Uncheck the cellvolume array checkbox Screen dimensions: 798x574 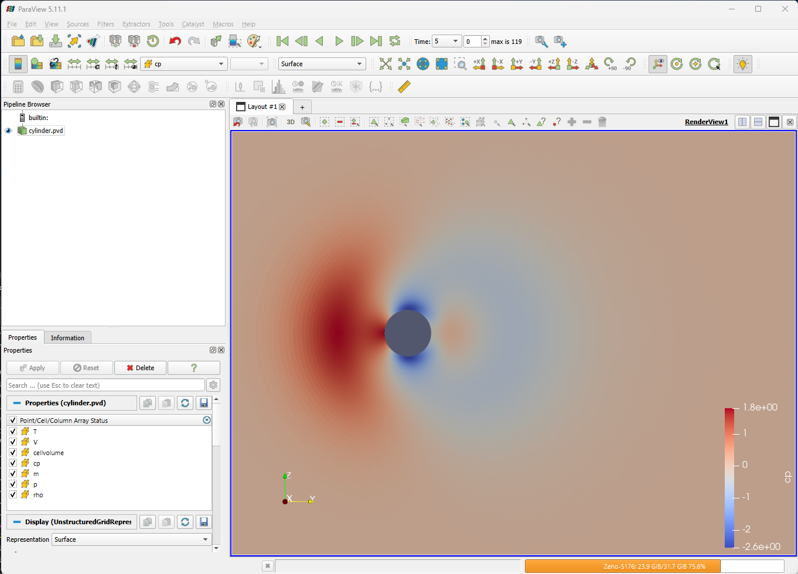(13, 453)
